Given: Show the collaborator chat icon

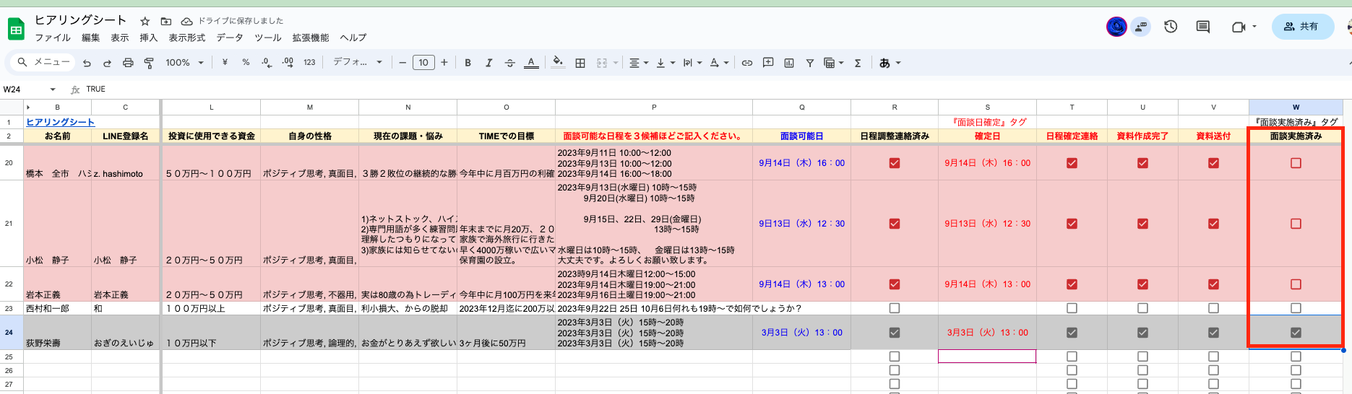Looking at the screenshot, I should [1141, 27].
